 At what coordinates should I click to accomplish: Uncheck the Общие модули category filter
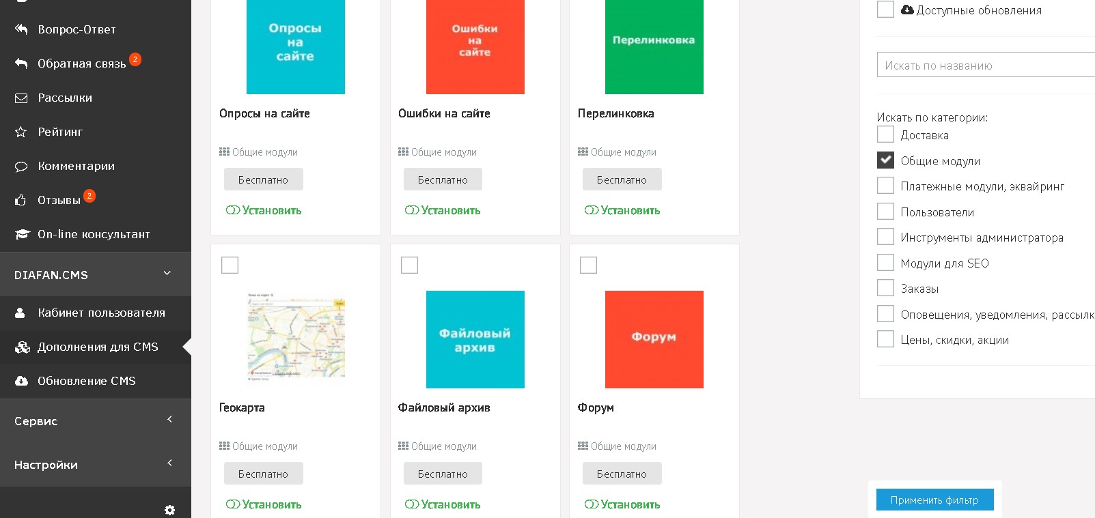tap(885, 160)
